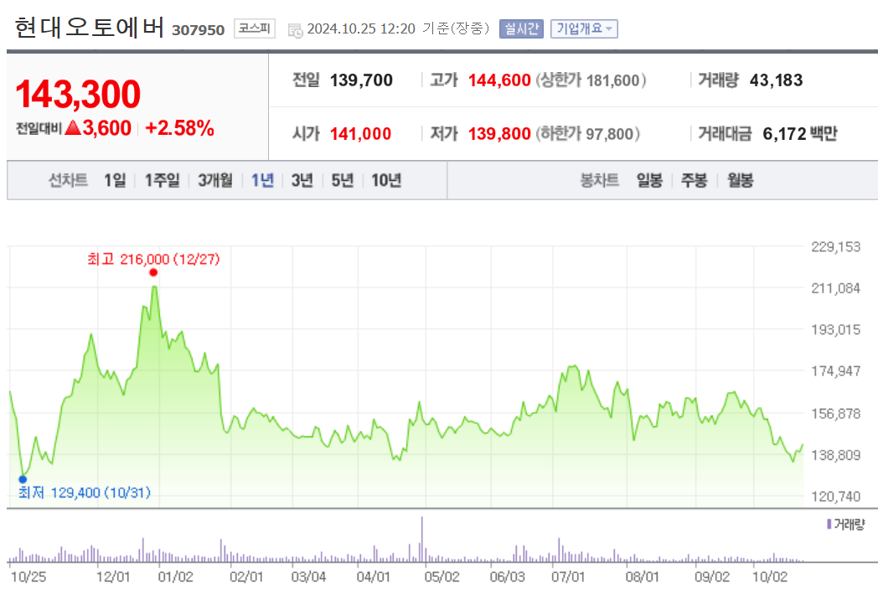The height and width of the screenshot is (593, 878).
Task: Click the 봉차트 label
Action: click(x=600, y=180)
